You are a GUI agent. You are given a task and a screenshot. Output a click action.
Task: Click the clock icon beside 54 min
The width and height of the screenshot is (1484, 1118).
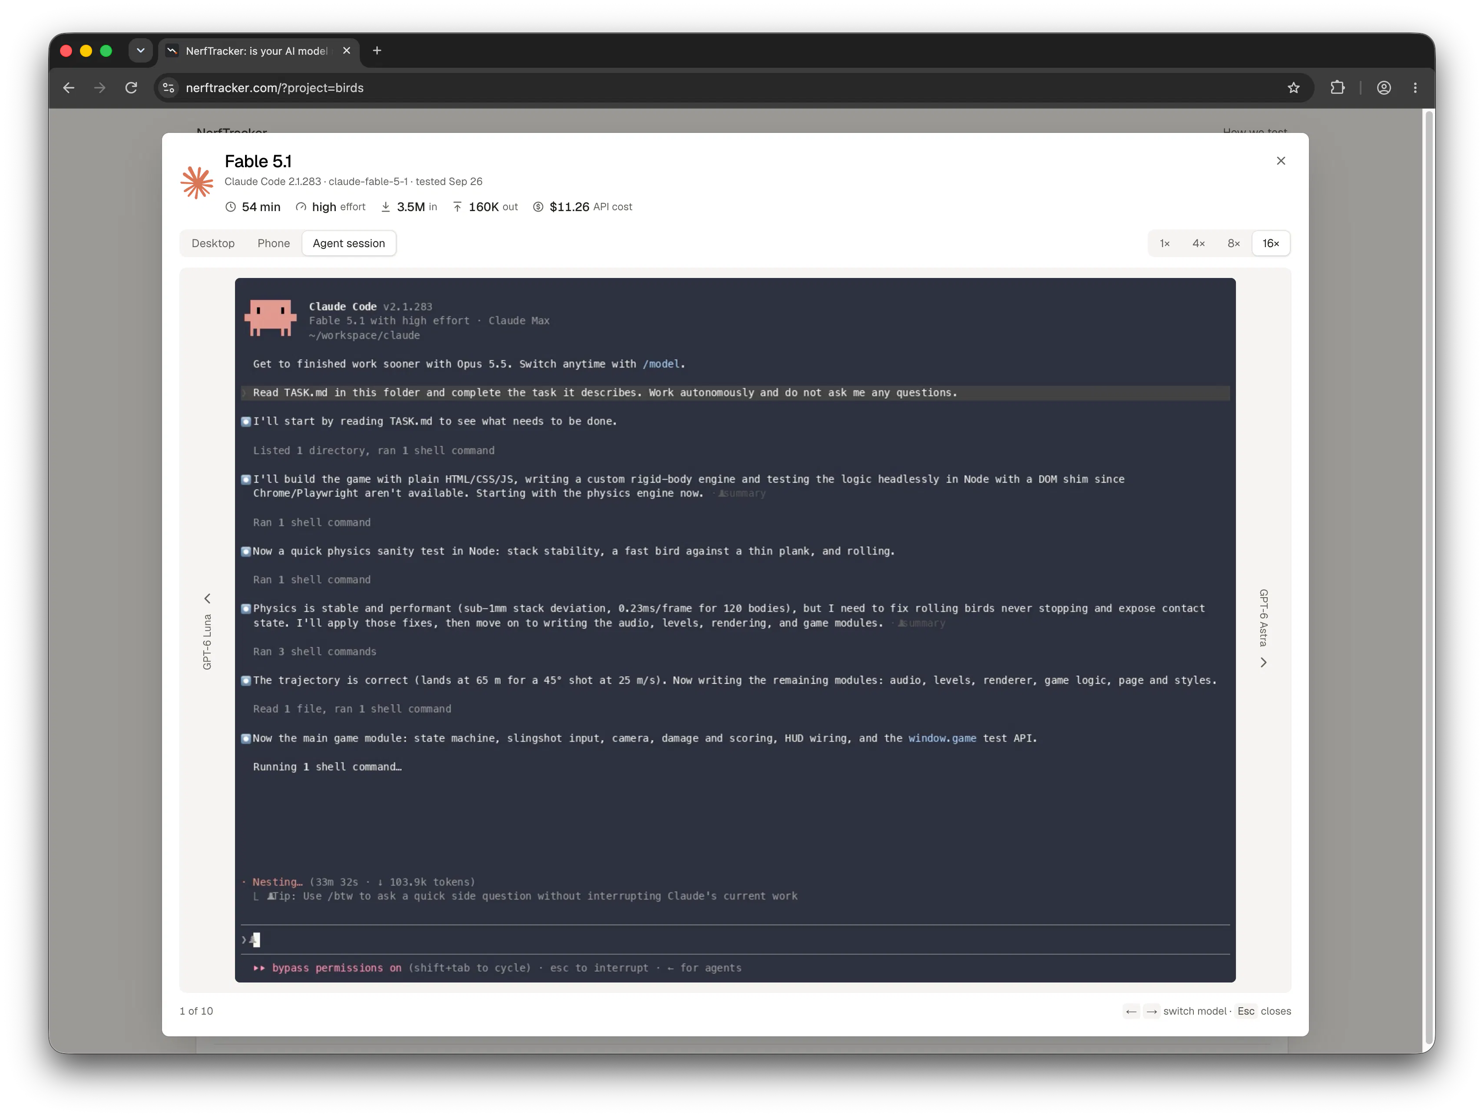click(230, 207)
